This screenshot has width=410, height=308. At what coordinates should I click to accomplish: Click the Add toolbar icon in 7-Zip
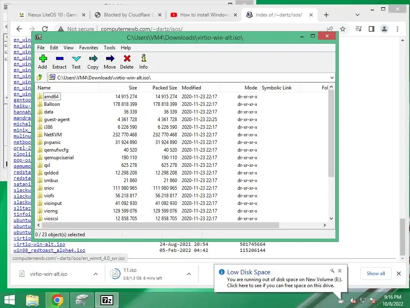[42, 59]
